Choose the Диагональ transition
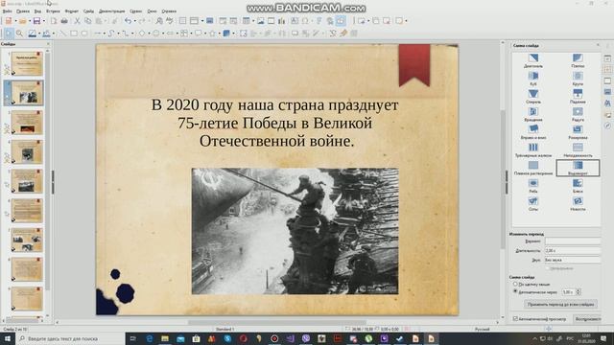The height and width of the screenshot is (345, 614). pyautogui.click(x=533, y=60)
